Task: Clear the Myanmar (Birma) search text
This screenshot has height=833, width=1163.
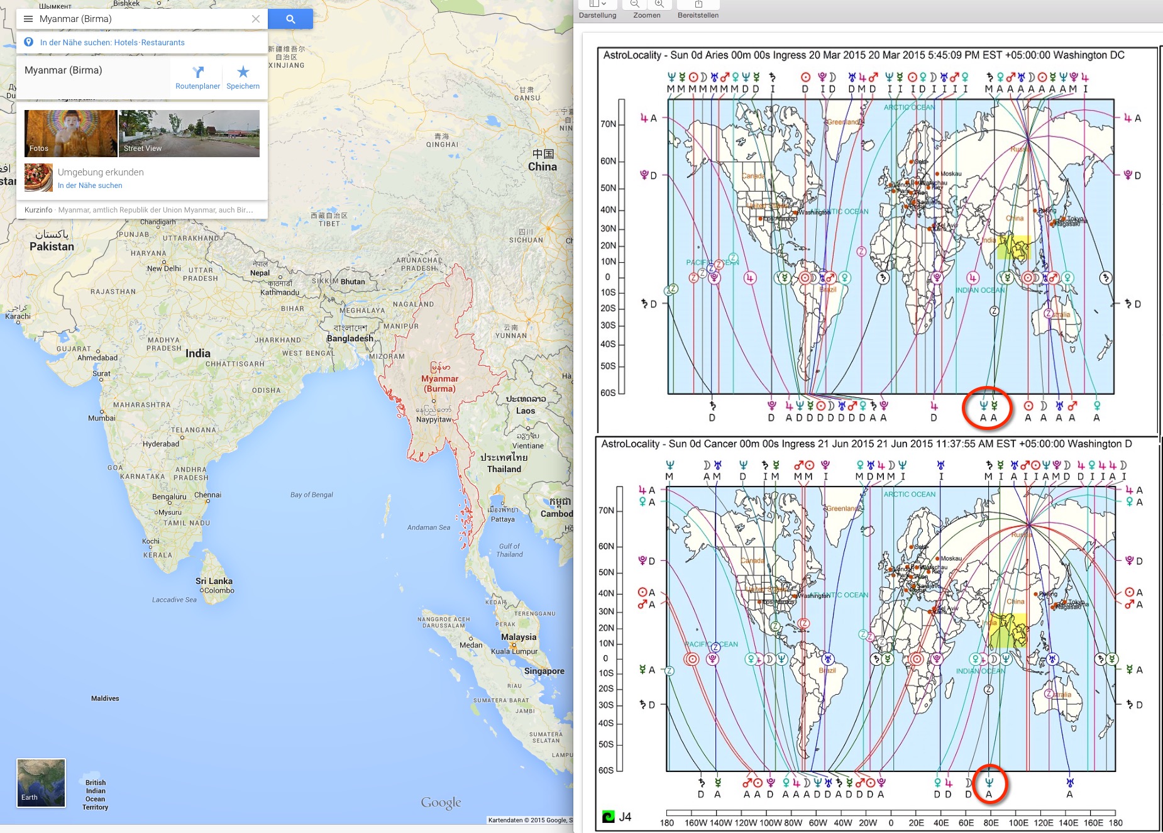Action: pos(255,19)
